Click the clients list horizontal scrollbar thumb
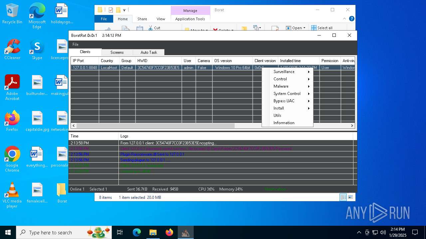This screenshot has width=426, height=239. coord(155,126)
